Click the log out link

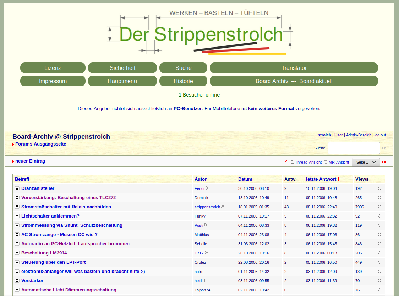[380, 135]
